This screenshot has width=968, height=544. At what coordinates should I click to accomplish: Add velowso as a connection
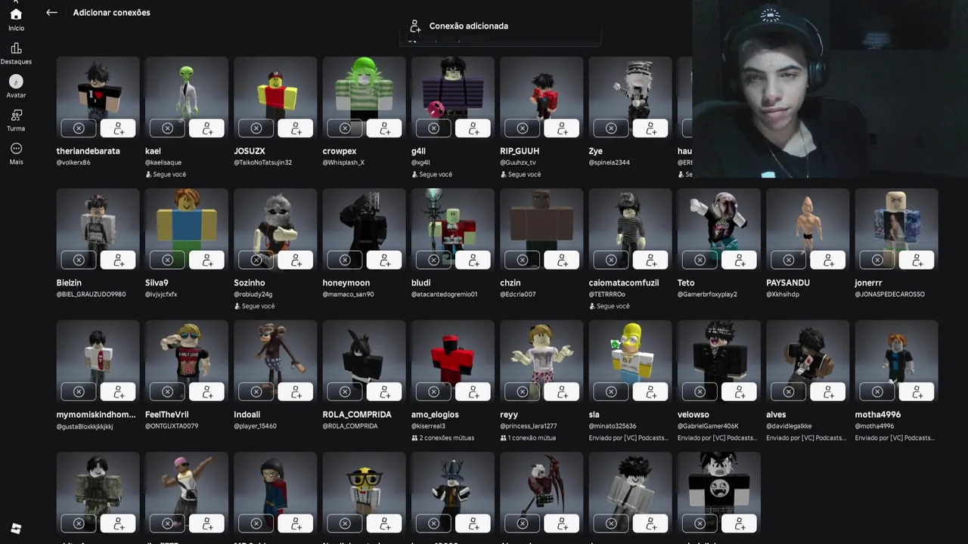[739, 392]
